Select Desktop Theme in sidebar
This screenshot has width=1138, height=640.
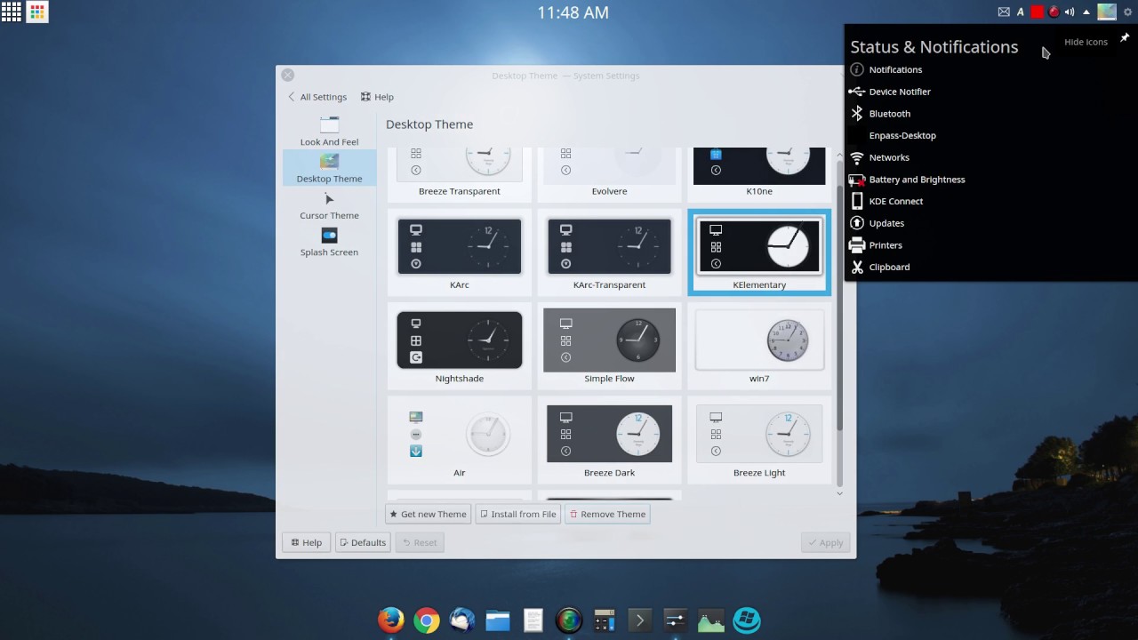[x=329, y=168]
